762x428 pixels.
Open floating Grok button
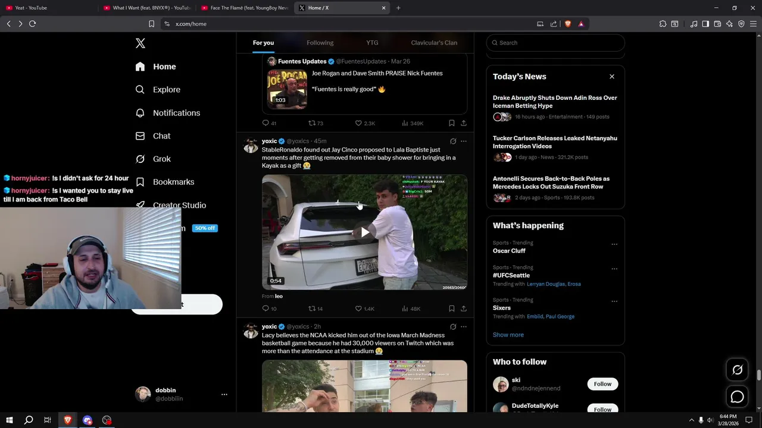click(x=737, y=370)
